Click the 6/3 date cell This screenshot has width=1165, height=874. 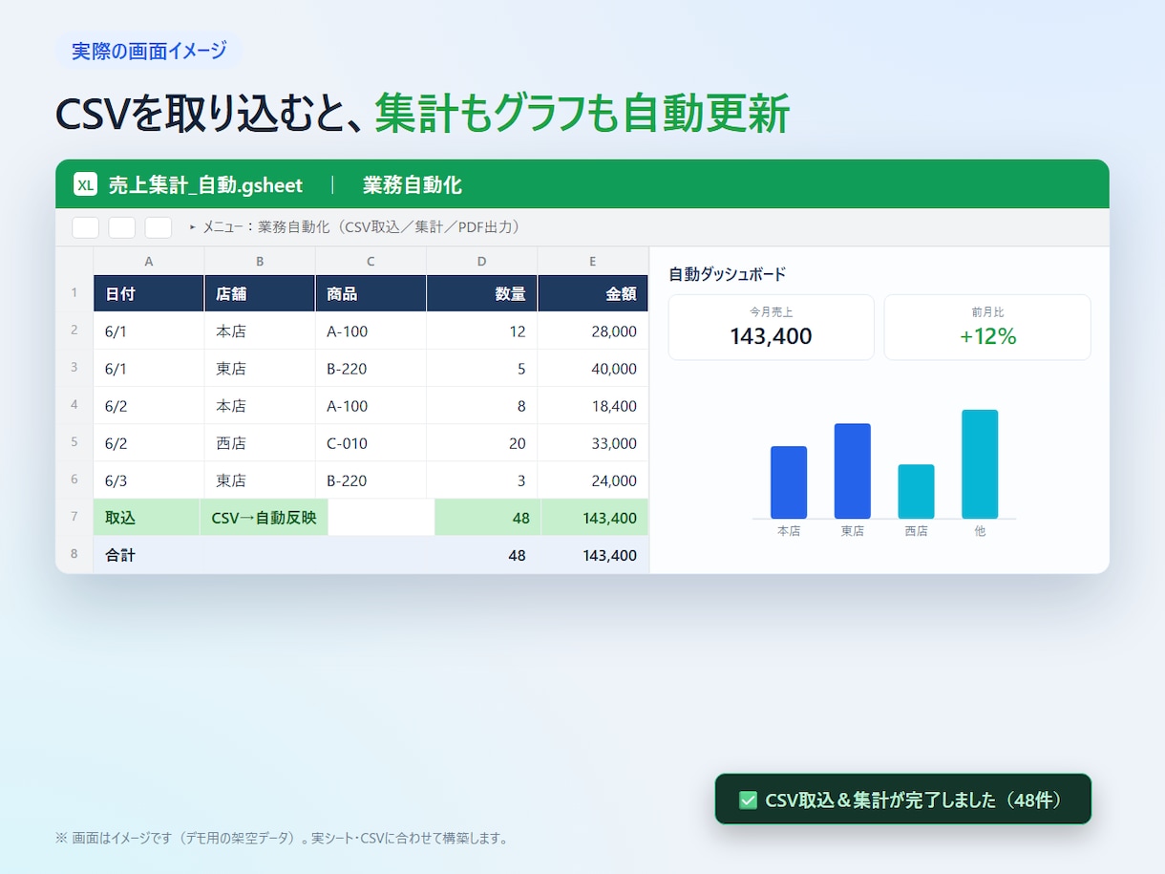tap(149, 480)
